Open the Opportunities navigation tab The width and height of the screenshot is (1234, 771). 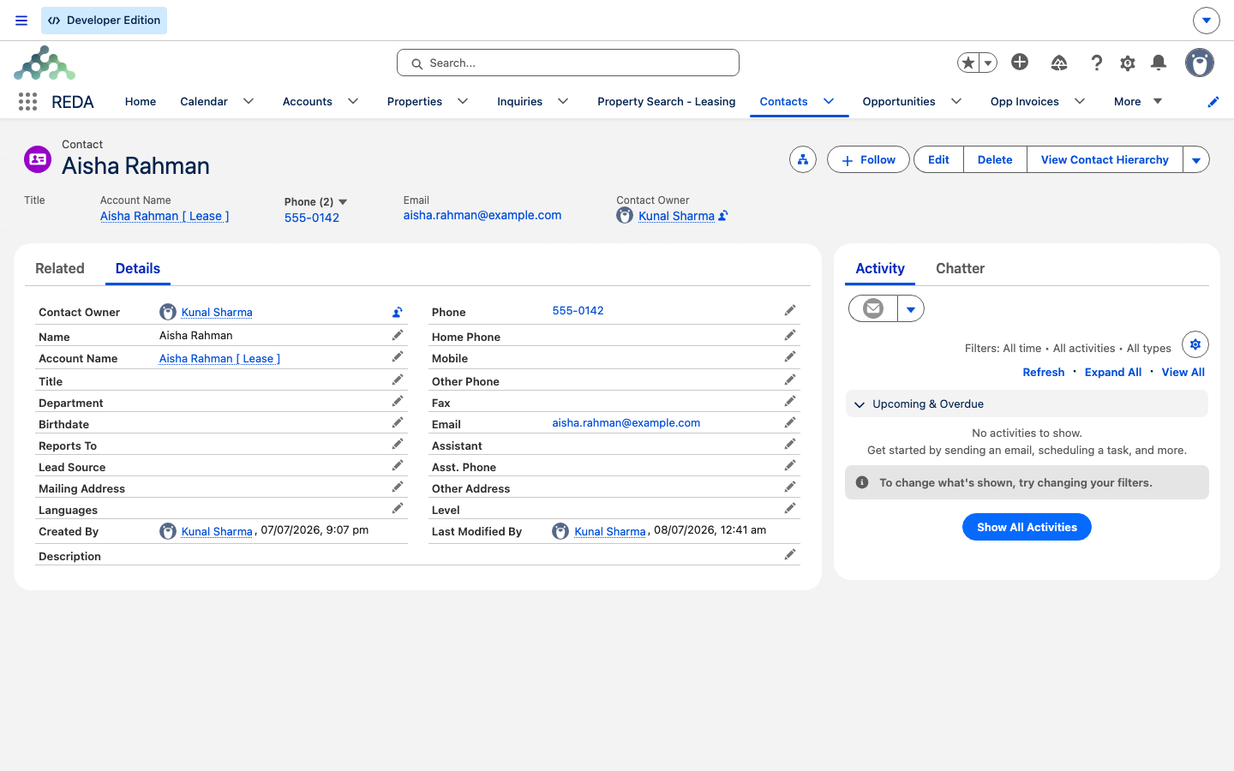pyautogui.click(x=899, y=101)
